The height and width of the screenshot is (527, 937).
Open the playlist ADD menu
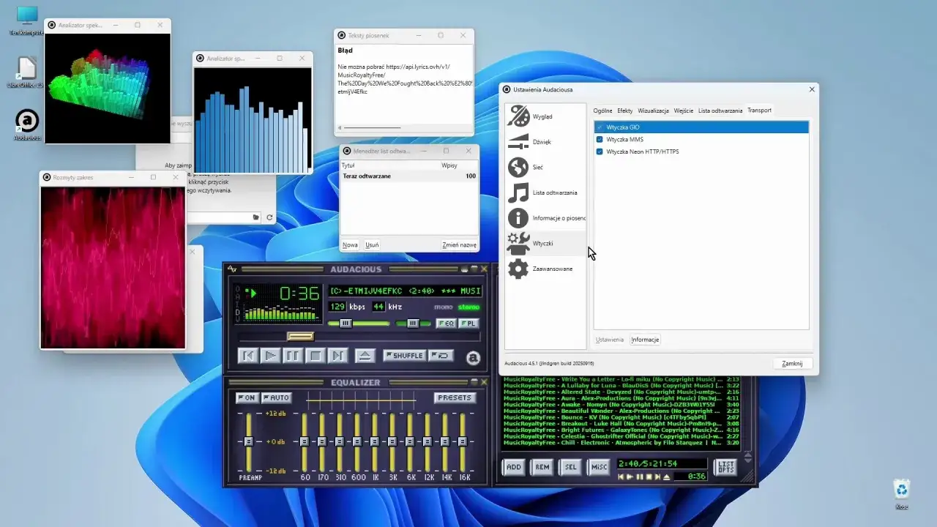click(x=514, y=467)
